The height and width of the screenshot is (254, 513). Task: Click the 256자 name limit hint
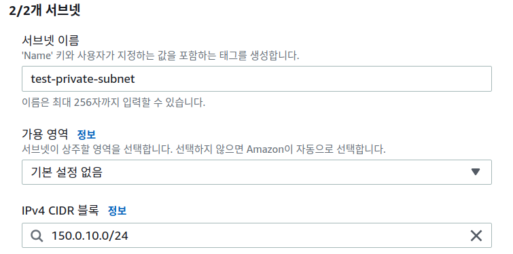[113, 103]
